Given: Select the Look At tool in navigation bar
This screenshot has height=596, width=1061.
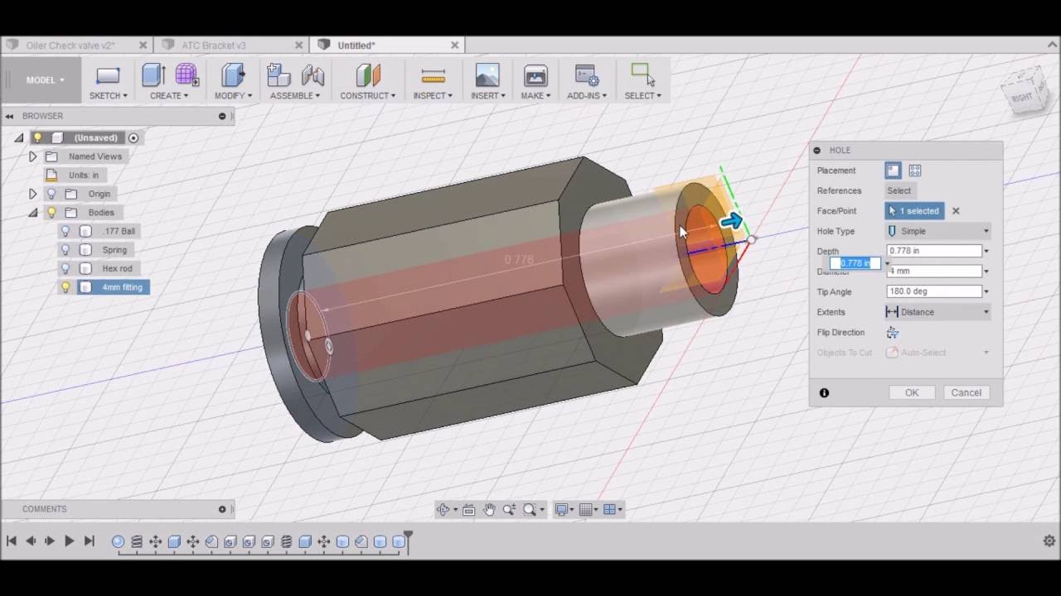Looking at the screenshot, I should [469, 510].
